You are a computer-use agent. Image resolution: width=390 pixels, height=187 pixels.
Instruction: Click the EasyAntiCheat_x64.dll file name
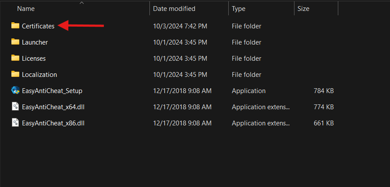[x=53, y=107]
